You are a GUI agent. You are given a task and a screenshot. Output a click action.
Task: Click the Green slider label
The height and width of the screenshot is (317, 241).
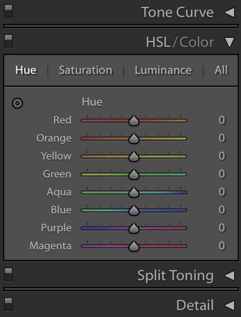tap(57, 174)
